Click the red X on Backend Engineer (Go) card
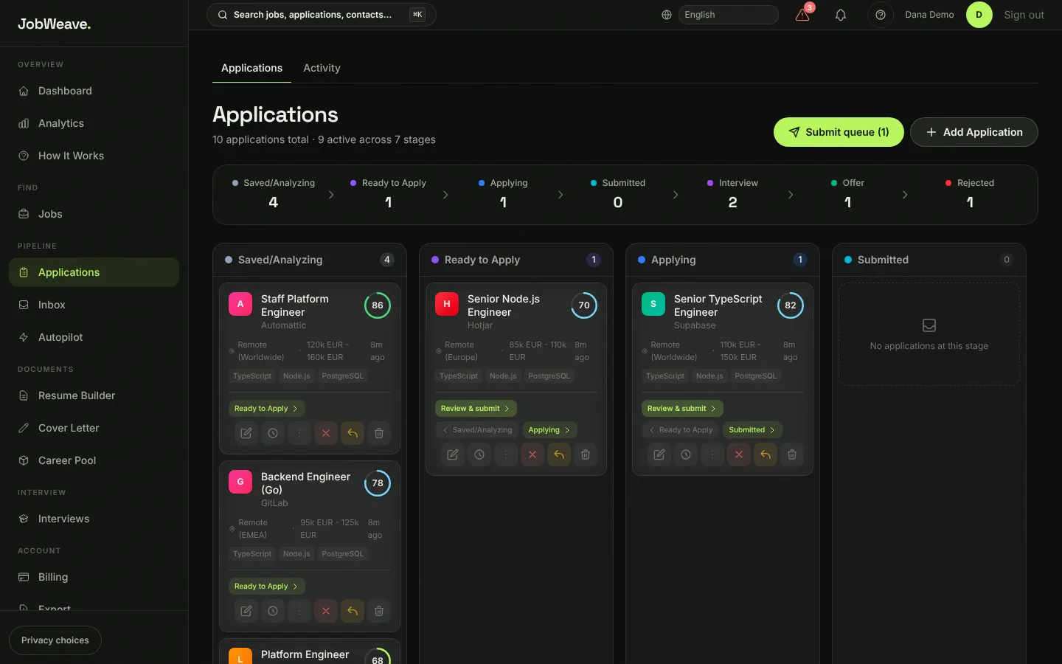1062x664 pixels. coord(326,611)
